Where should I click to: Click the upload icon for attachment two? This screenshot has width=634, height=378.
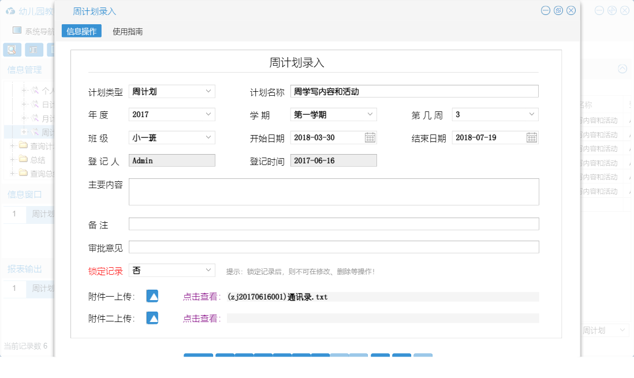tap(152, 317)
